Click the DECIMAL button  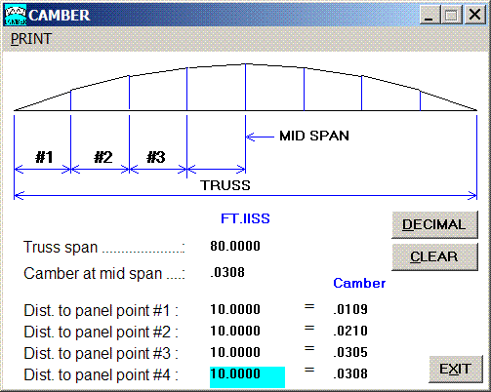coord(434,224)
